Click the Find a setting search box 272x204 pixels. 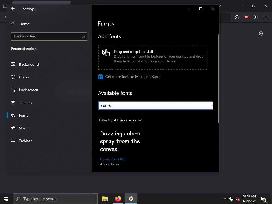pos(49,36)
